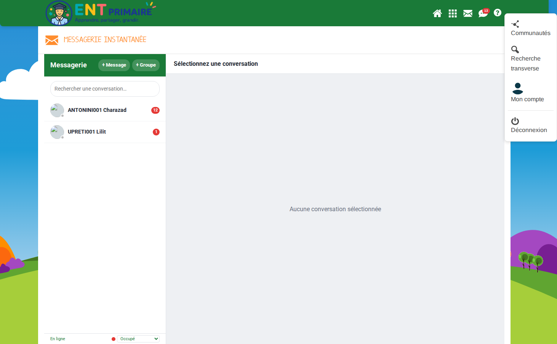The image size is (557, 344).
Task: Click the Messagerie Instantanée page heading
Action: point(105,40)
